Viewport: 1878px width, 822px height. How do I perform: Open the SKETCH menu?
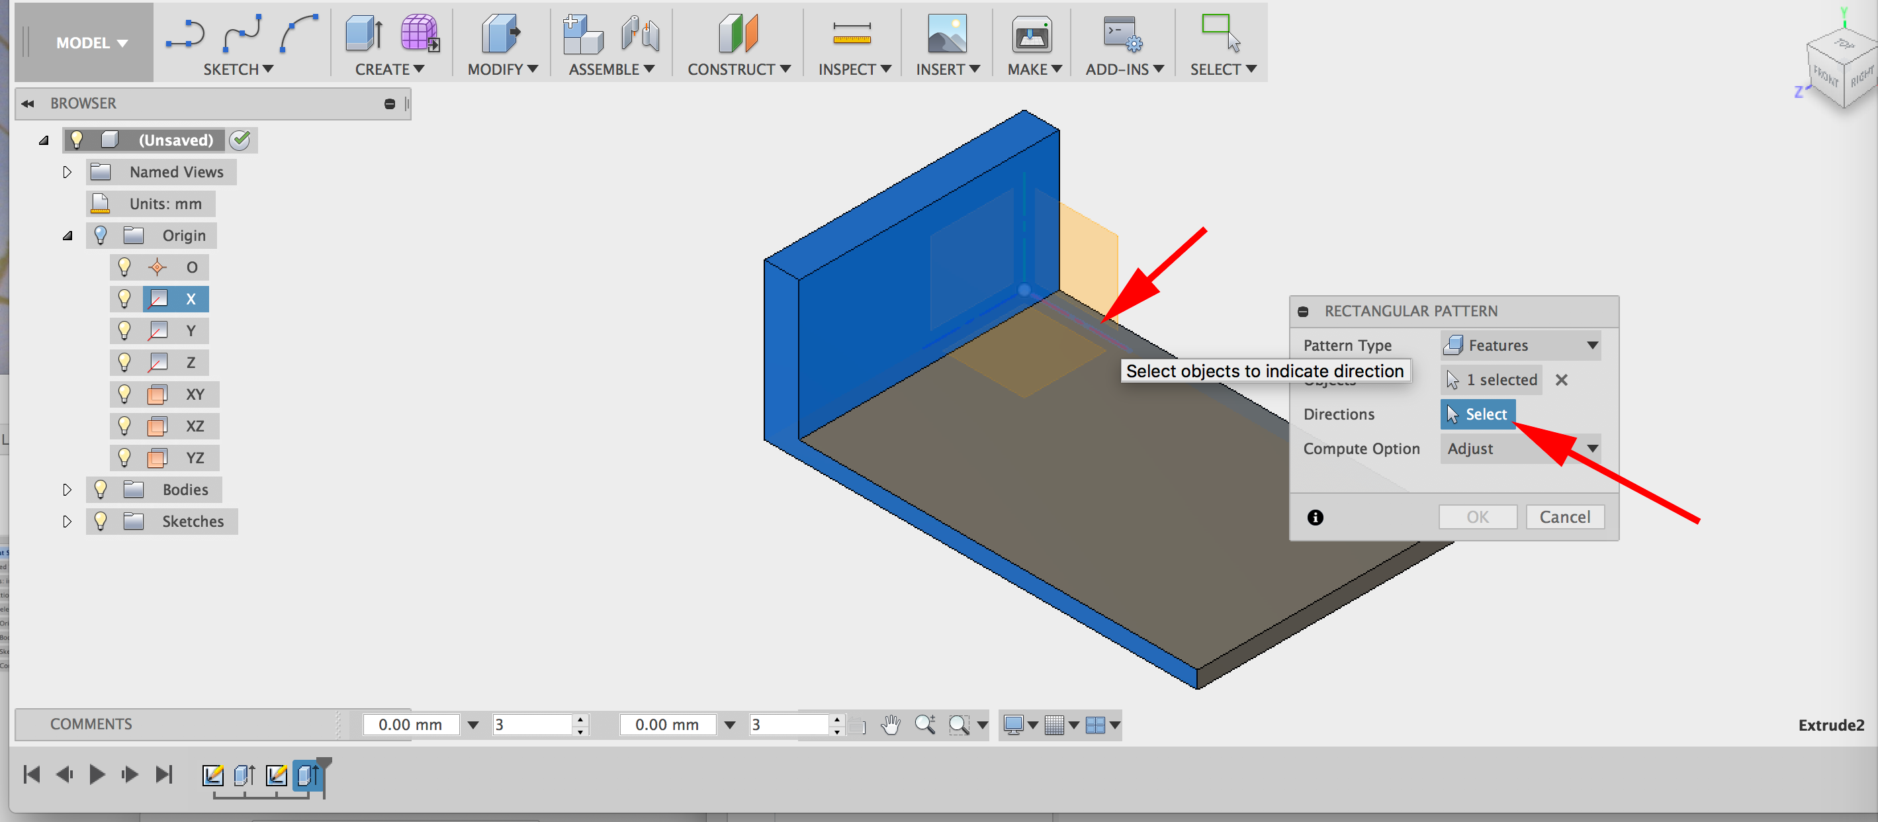click(238, 69)
